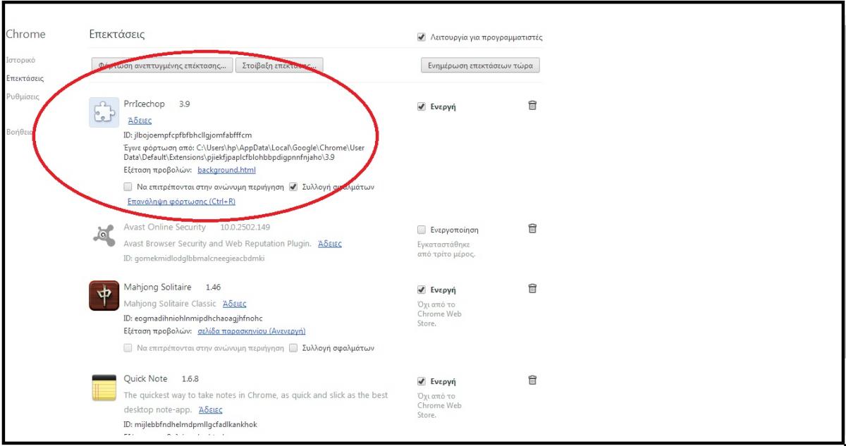The height and width of the screenshot is (446, 846).
Task: Click PrrIcechop load path text
Action: tap(243, 153)
